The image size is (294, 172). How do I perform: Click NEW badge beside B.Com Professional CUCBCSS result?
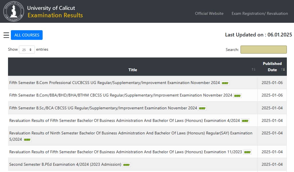(225, 83)
